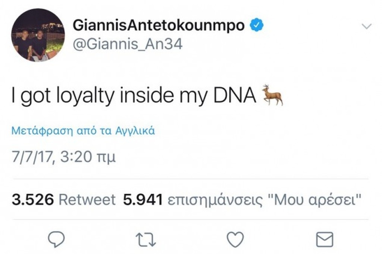Click the 'Μετάφραση από τα Αγγλικά' translation link

point(83,131)
